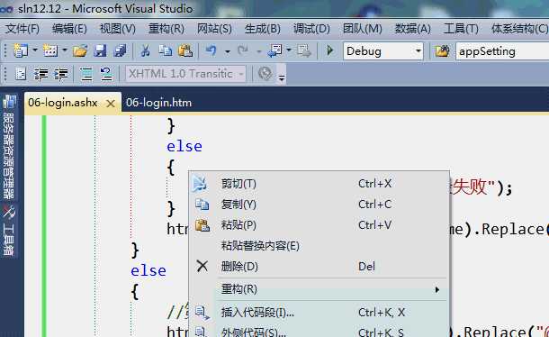Screen dimensions: 549x337
Task: Click the Redo toolbar arrow
Action: click(x=243, y=51)
